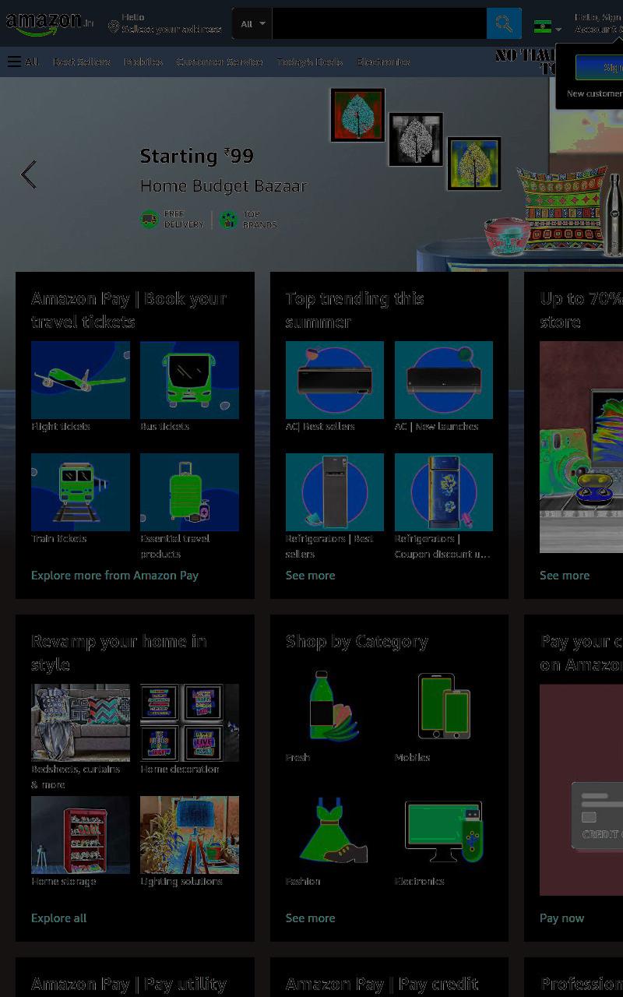Click the location pin address icon

pyautogui.click(x=113, y=27)
